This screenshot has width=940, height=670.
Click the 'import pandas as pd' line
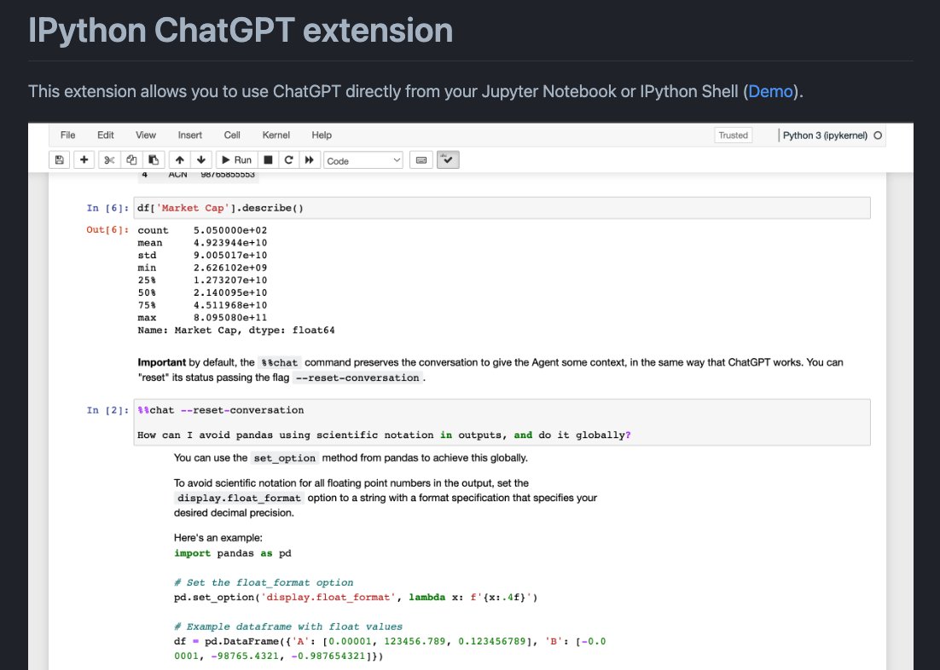233,553
